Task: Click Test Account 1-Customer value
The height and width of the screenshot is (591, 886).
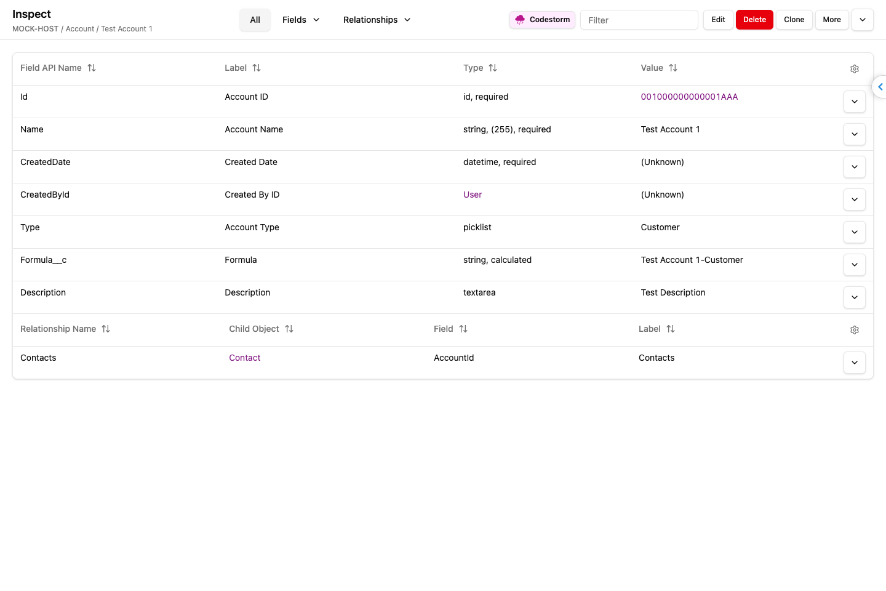Action: 692,260
